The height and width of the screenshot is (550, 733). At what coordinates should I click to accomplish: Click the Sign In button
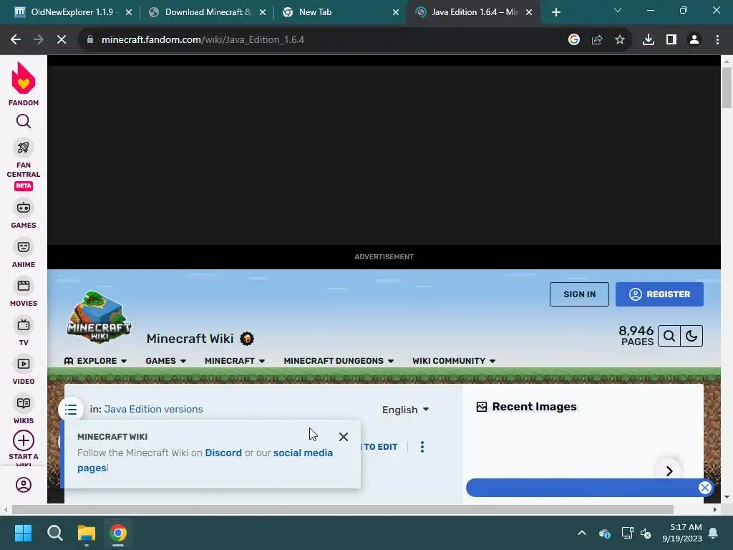click(x=579, y=294)
